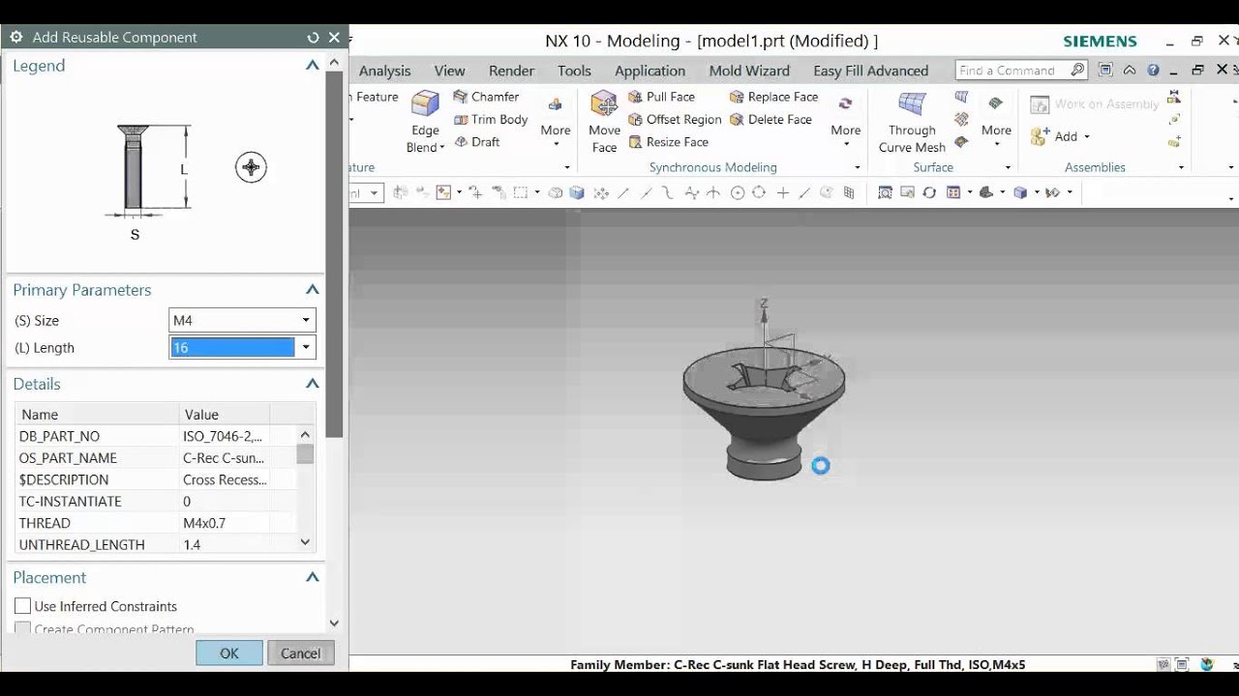Click the Add component icon in Assemblies
Screen dimensions: 1239x696
pos(1041,136)
